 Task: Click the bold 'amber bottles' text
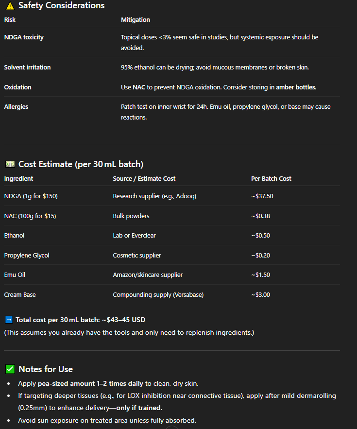point(296,87)
